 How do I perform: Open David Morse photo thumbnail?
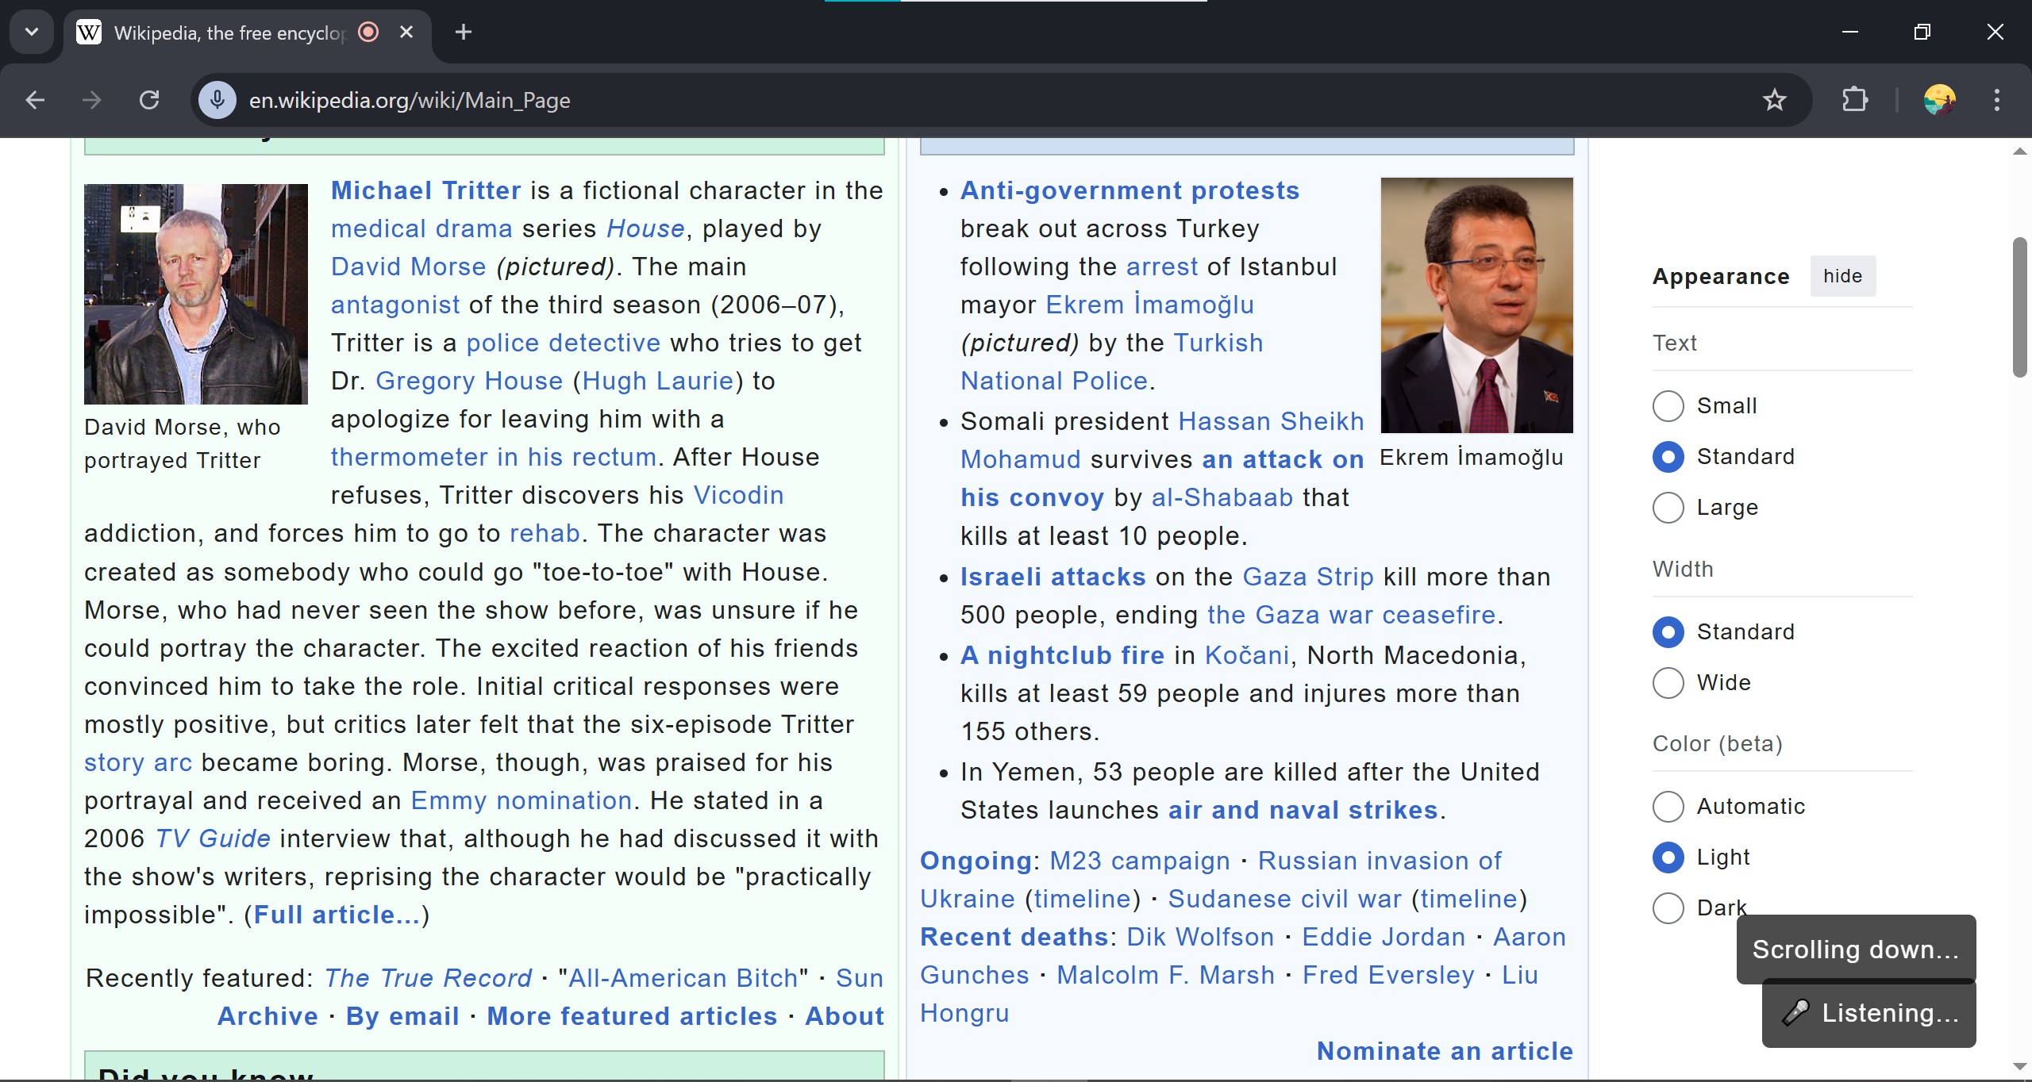(195, 294)
